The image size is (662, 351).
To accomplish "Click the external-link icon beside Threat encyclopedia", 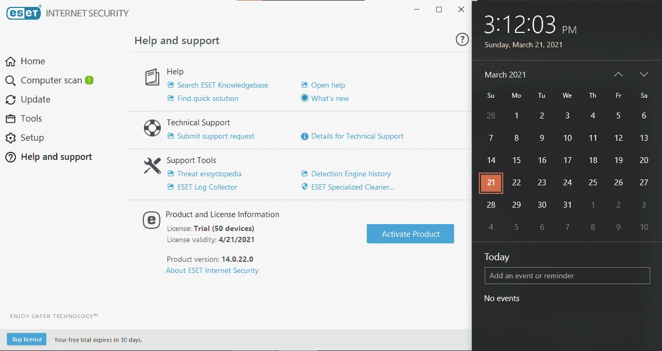I will (171, 174).
